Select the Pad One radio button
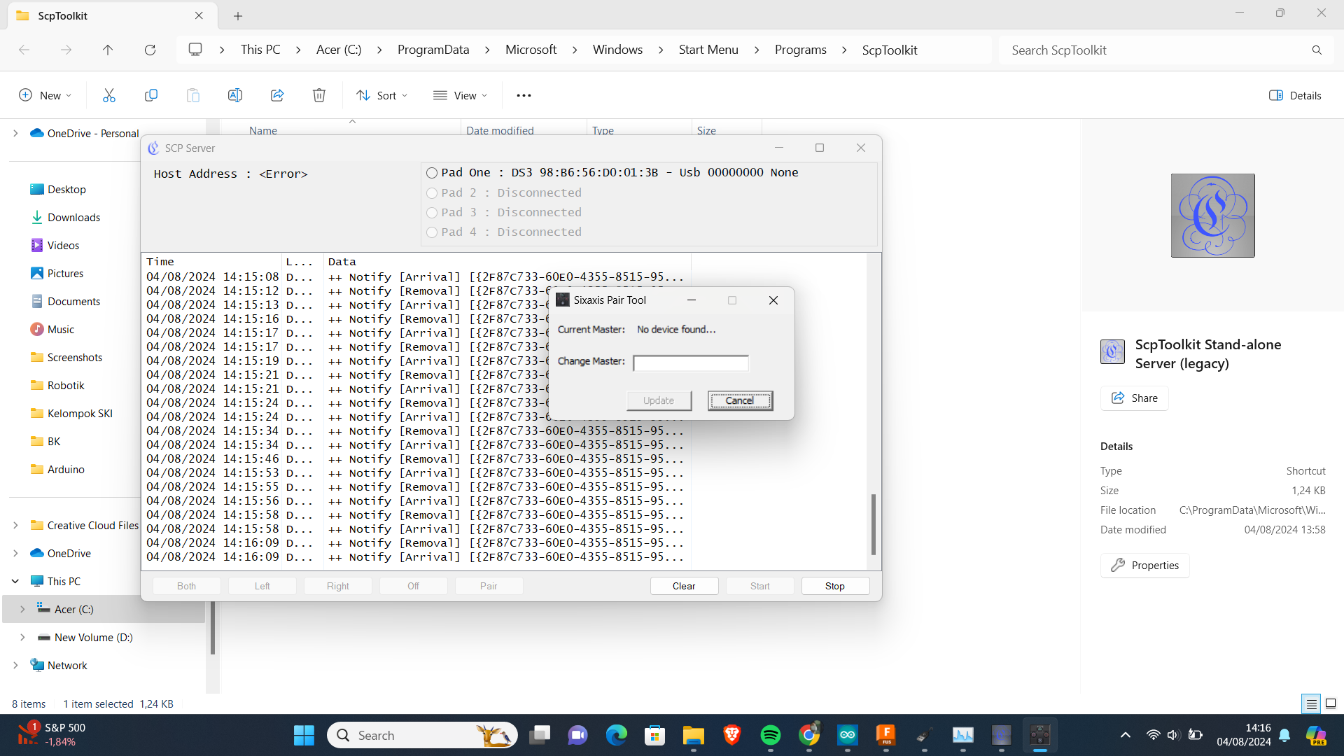The width and height of the screenshot is (1344, 756). click(432, 173)
